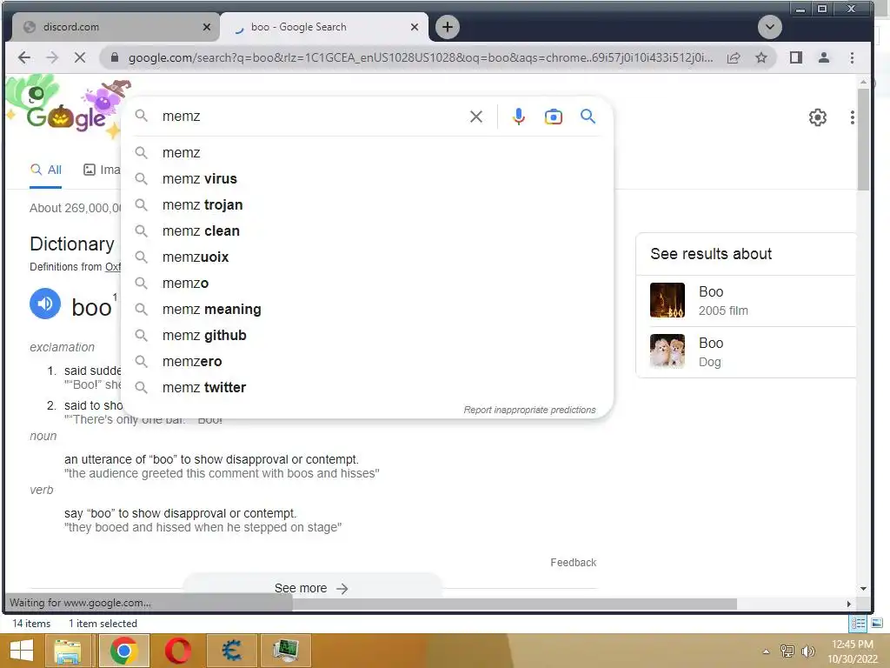Start a search by voice
This screenshot has height=668, width=890.
518,117
